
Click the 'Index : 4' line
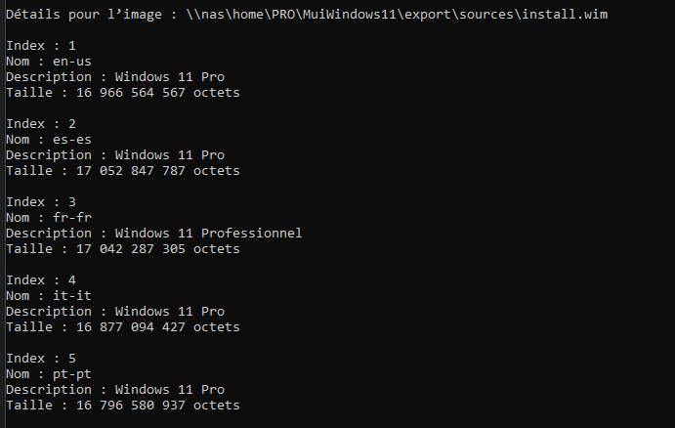tap(41, 280)
